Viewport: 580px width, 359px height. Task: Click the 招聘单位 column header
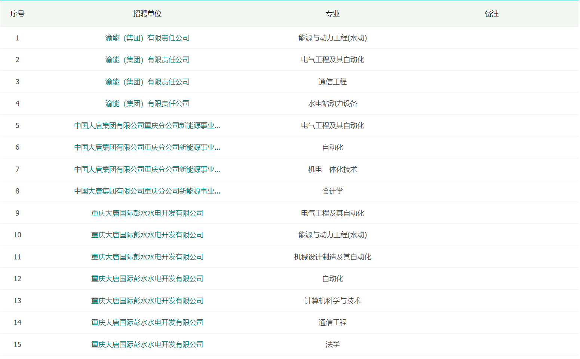click(147, 13)
